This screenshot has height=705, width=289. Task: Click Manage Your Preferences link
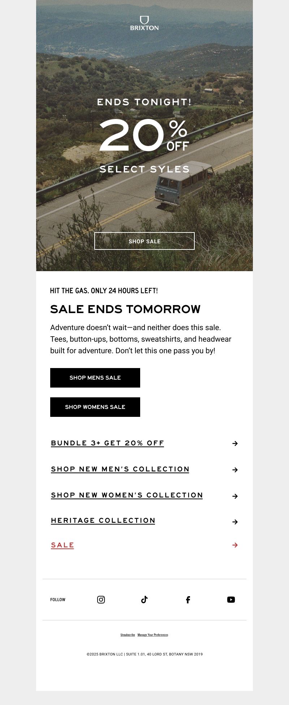153,635
